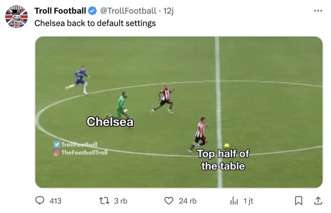Like the post with the heart icon
Viewport: 331px width, 213px height.
coord(169,201)
